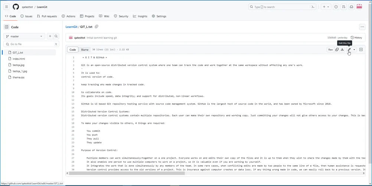Click the LearnGit breadcrumb link

pyautogui.click(x=71, y=27)
